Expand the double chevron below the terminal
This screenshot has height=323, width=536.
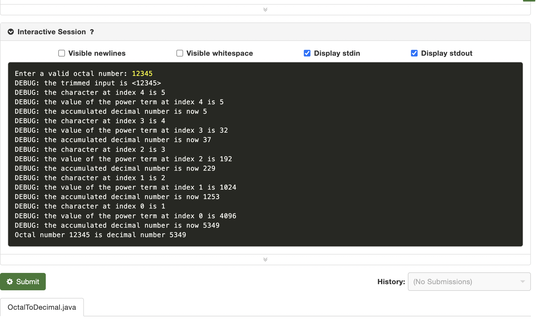(265, 260)
